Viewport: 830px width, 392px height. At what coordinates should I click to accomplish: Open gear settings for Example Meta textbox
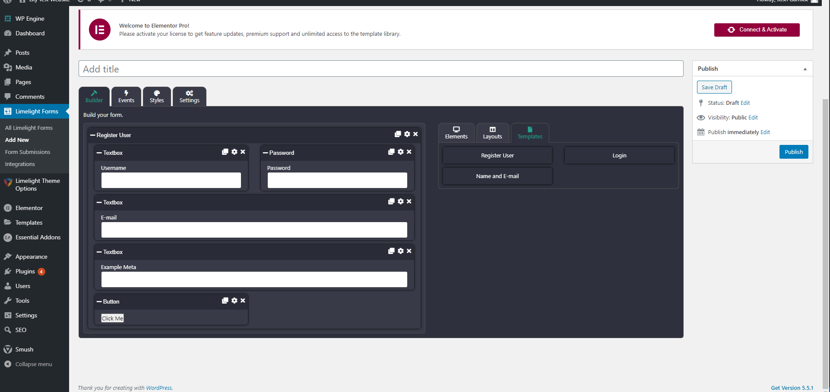pyautogui.click(x=401, y=251)
